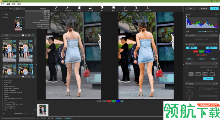Toggle the red channel box below preview
Image resolution: width=220 pixels, height=120 pixels.
point(109,101)
